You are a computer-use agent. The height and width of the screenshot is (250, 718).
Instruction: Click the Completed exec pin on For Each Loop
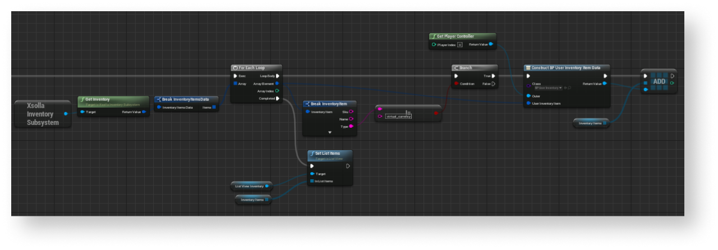click(278, 99)
